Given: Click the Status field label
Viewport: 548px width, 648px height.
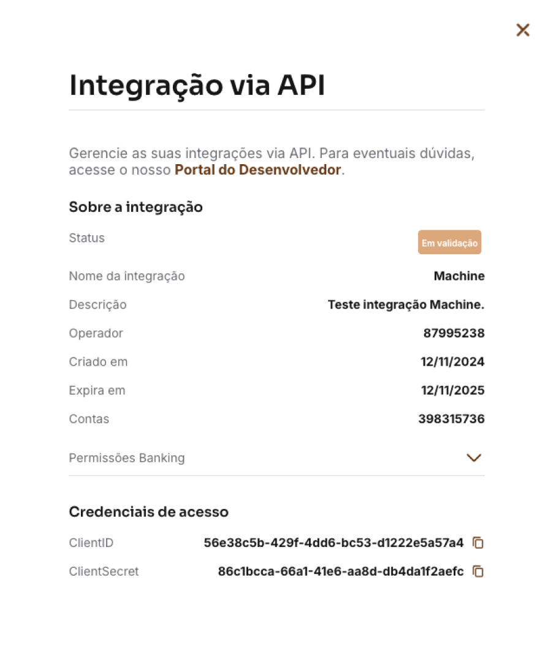Looking at the screenshot, I should click(87, 238).
